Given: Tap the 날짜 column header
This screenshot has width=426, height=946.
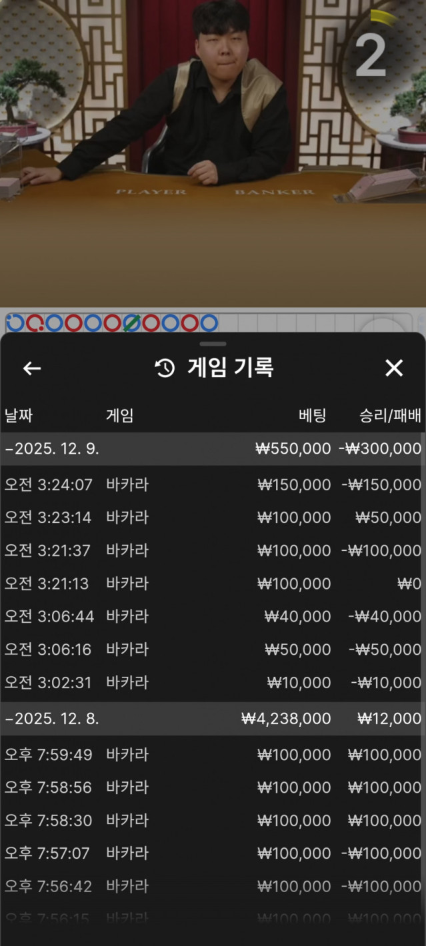Looking at the screenshot, I should (x=19, y=416).
